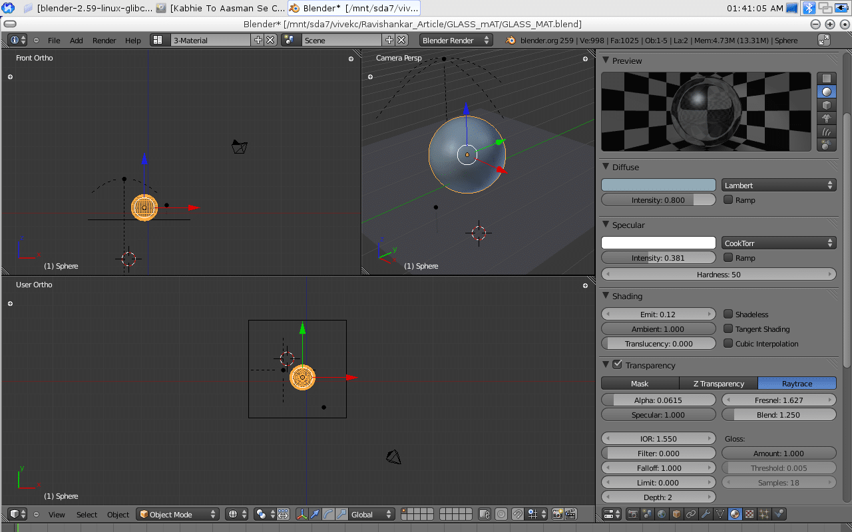Choose the cube preview type icon
The image size is (852, 532).
click(826, 105)
